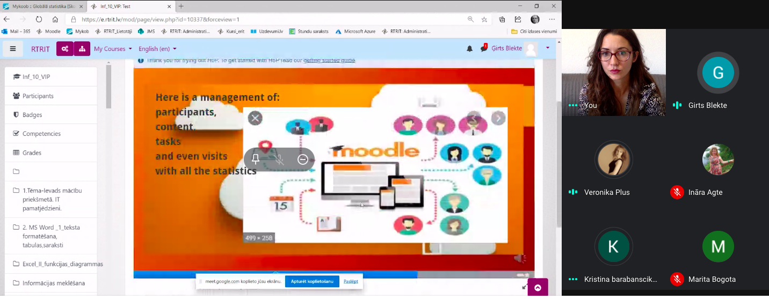Open the Mail – 365 bookmark
The height and width of the screenshot is (299, 769).
pyautogui.click(x=16, y=31)
